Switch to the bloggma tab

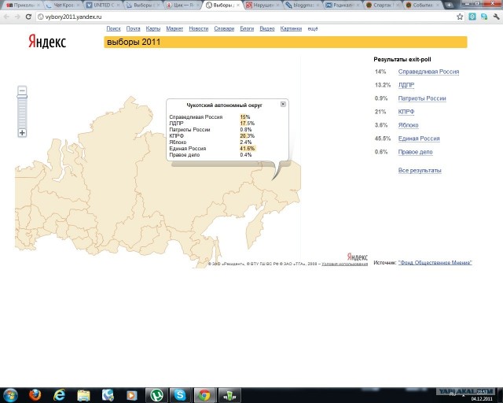point(303,6)
